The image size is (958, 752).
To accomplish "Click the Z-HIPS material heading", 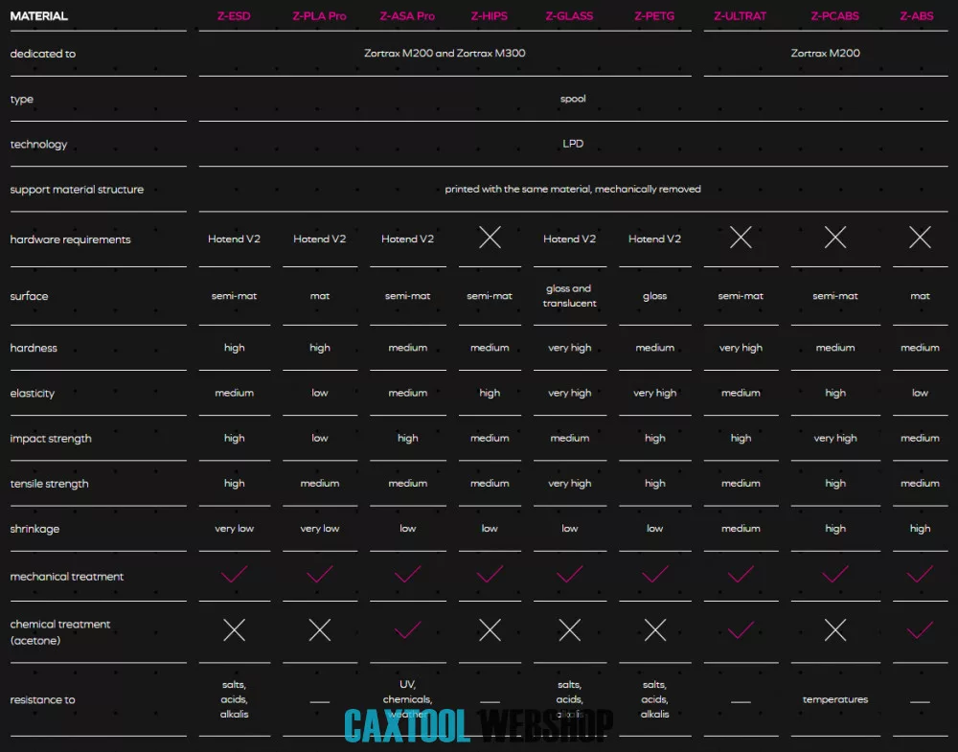I will 490,16.
